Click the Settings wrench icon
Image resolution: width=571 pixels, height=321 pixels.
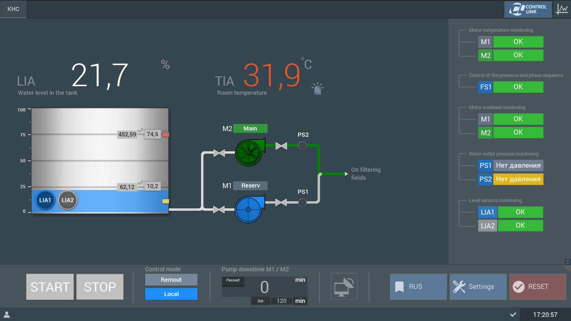(459, 287)
